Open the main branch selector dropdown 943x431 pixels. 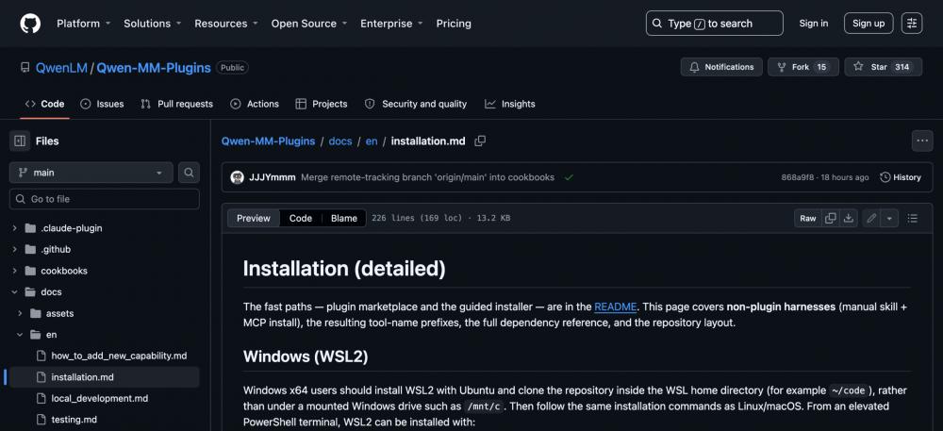point(91,173)
